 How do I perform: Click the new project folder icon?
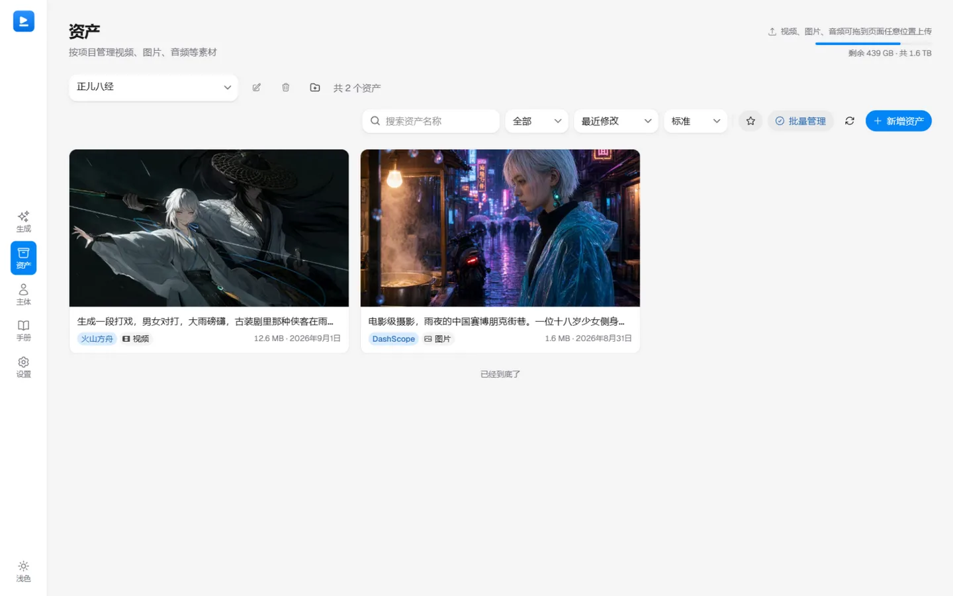[315, 87]
